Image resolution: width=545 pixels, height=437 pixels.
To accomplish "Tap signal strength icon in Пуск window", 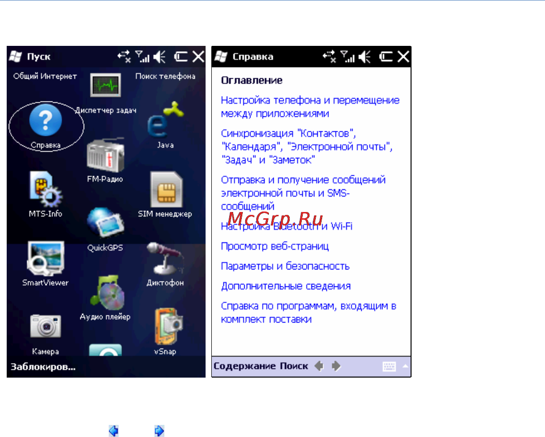I will tap(142, 56).
